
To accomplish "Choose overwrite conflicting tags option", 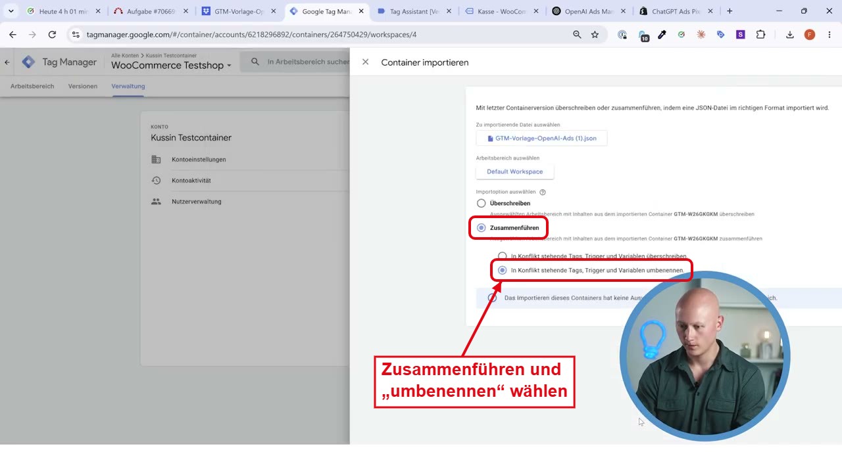I will pyautogui.click(x=503, y=256).
